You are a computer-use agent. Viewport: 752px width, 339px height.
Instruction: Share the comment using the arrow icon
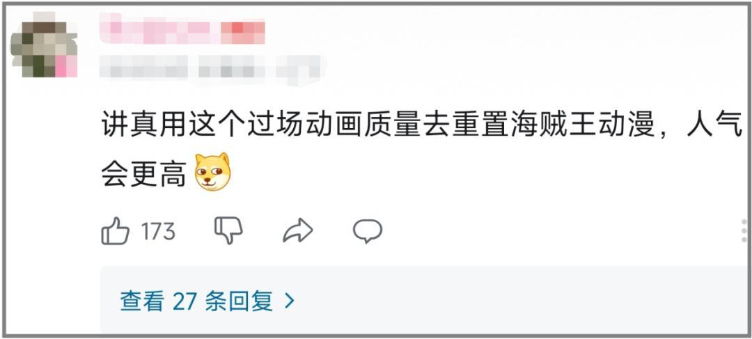coord(298,230)
